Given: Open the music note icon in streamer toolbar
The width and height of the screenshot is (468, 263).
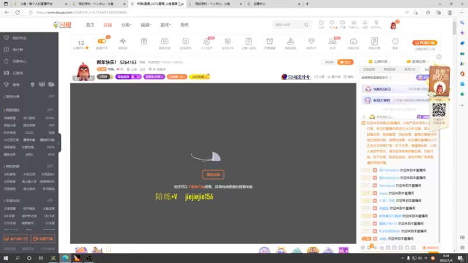Looking at the screenshot, I should point(185,41).
